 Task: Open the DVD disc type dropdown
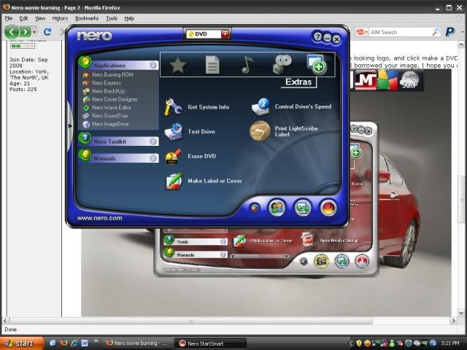tap(225, 34)
